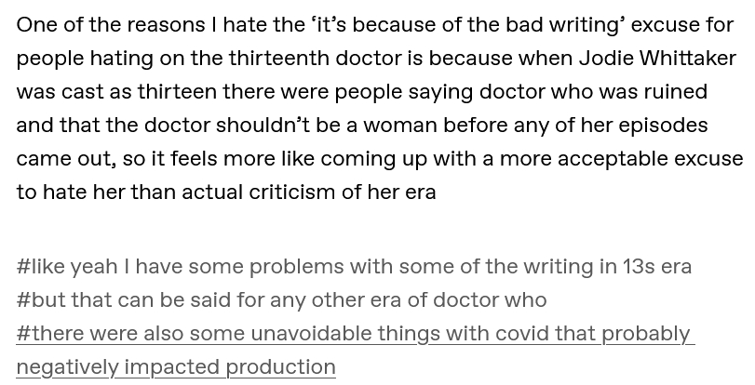Click the words 'Jodie Whittaker' in the post

[x=656, y=58]
